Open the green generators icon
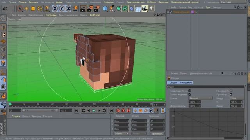This screenshot has height=140, width=250. pos(118,9)
